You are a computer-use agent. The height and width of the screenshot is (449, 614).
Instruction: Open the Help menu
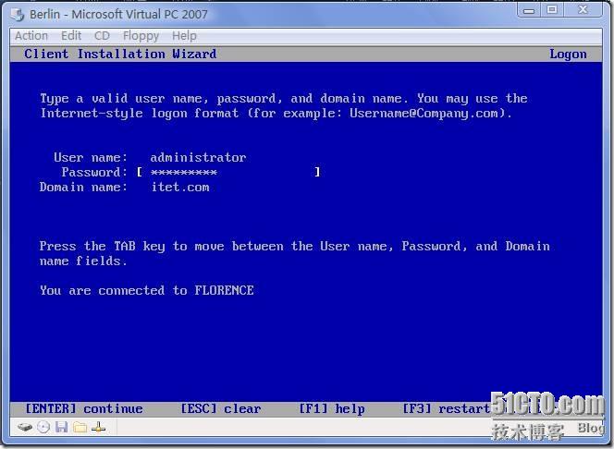(x=184, y=36)
